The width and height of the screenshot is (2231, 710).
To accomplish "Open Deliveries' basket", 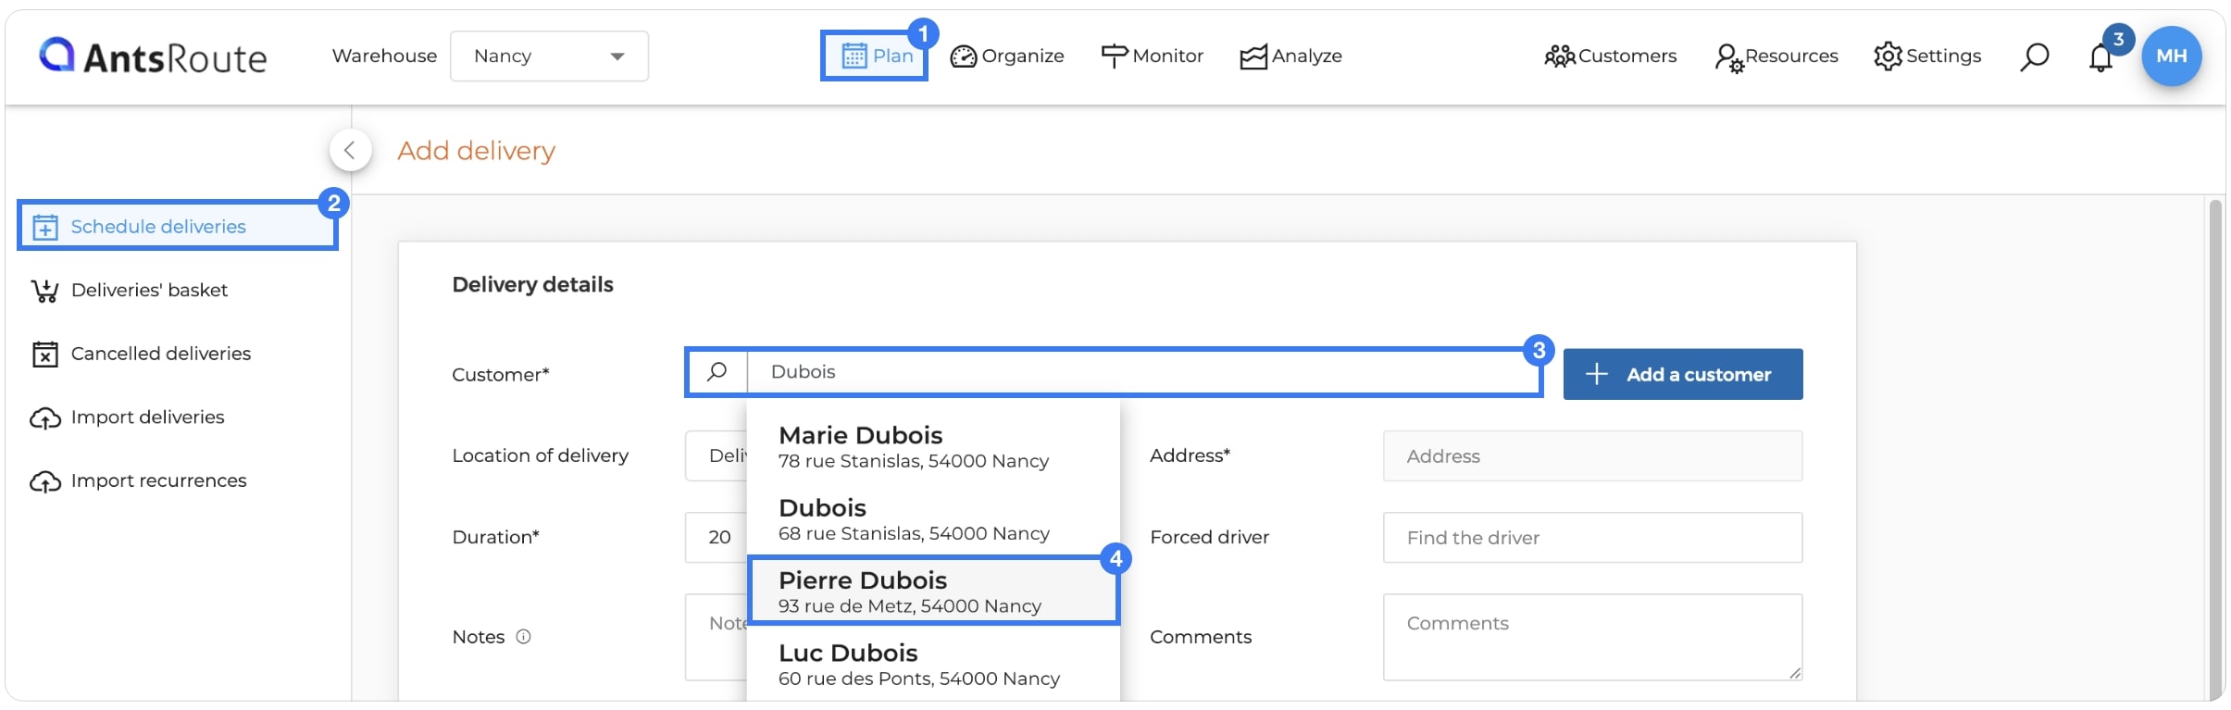I will point(130,291).
